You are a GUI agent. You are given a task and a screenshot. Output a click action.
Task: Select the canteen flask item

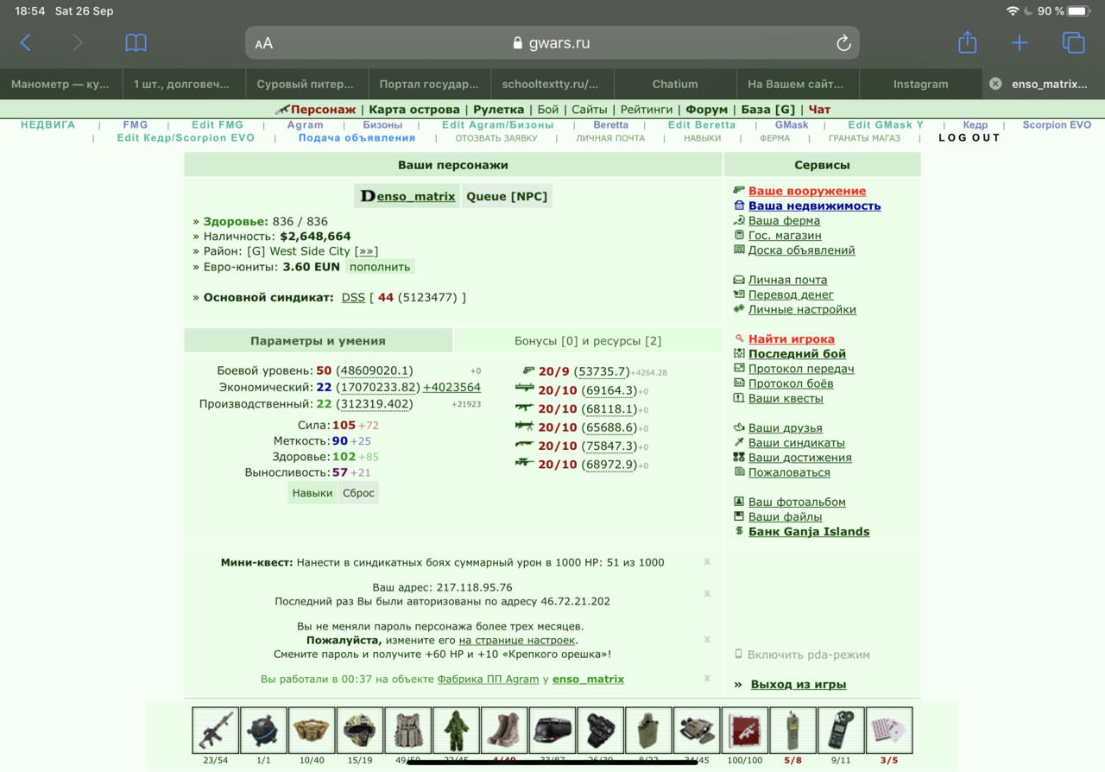coord(648,731)
